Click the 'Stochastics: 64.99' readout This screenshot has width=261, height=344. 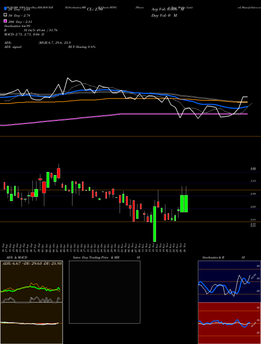point(17,26)
